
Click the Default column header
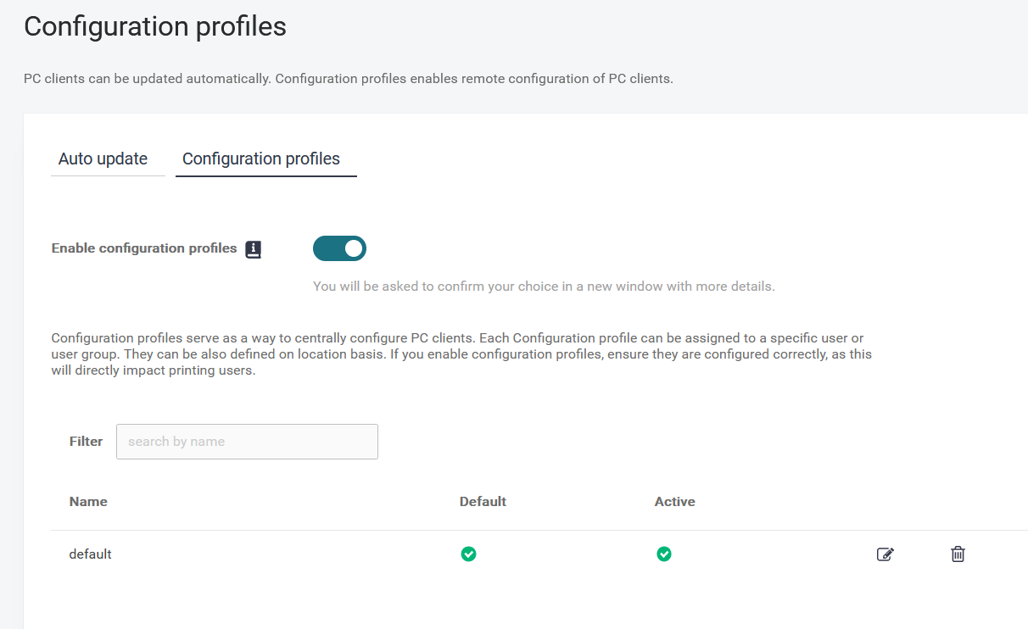click(x=483, y=502)
